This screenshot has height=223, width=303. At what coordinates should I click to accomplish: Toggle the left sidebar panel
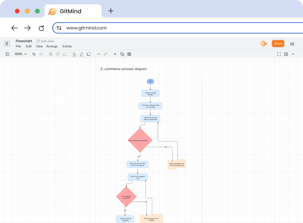click(x=7, y=54)
